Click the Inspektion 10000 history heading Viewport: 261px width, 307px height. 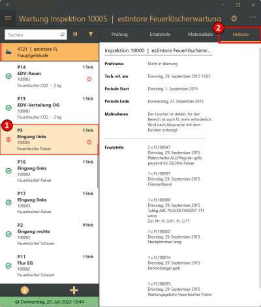(x=157, y=51)
